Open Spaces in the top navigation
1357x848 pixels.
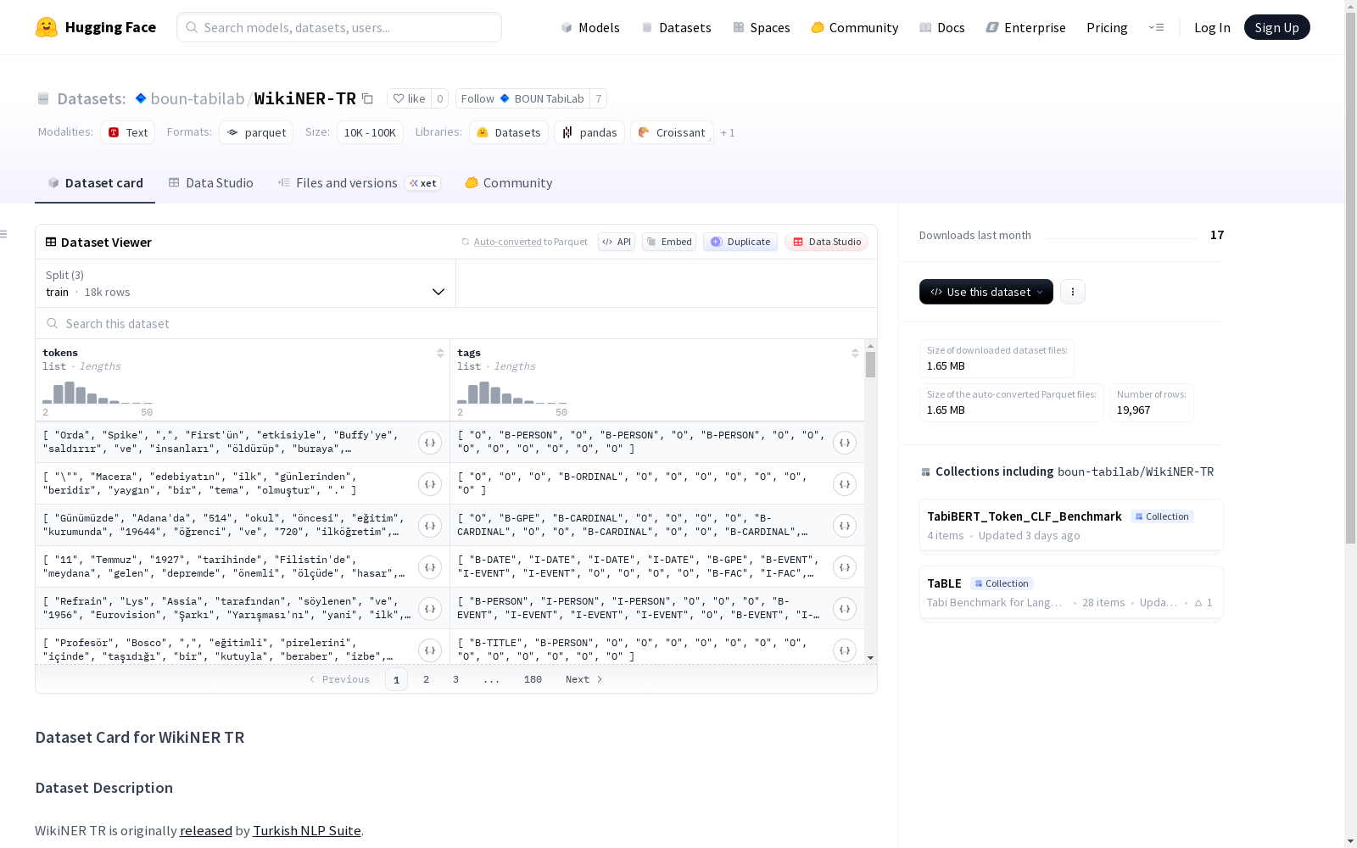coord(762,27)
